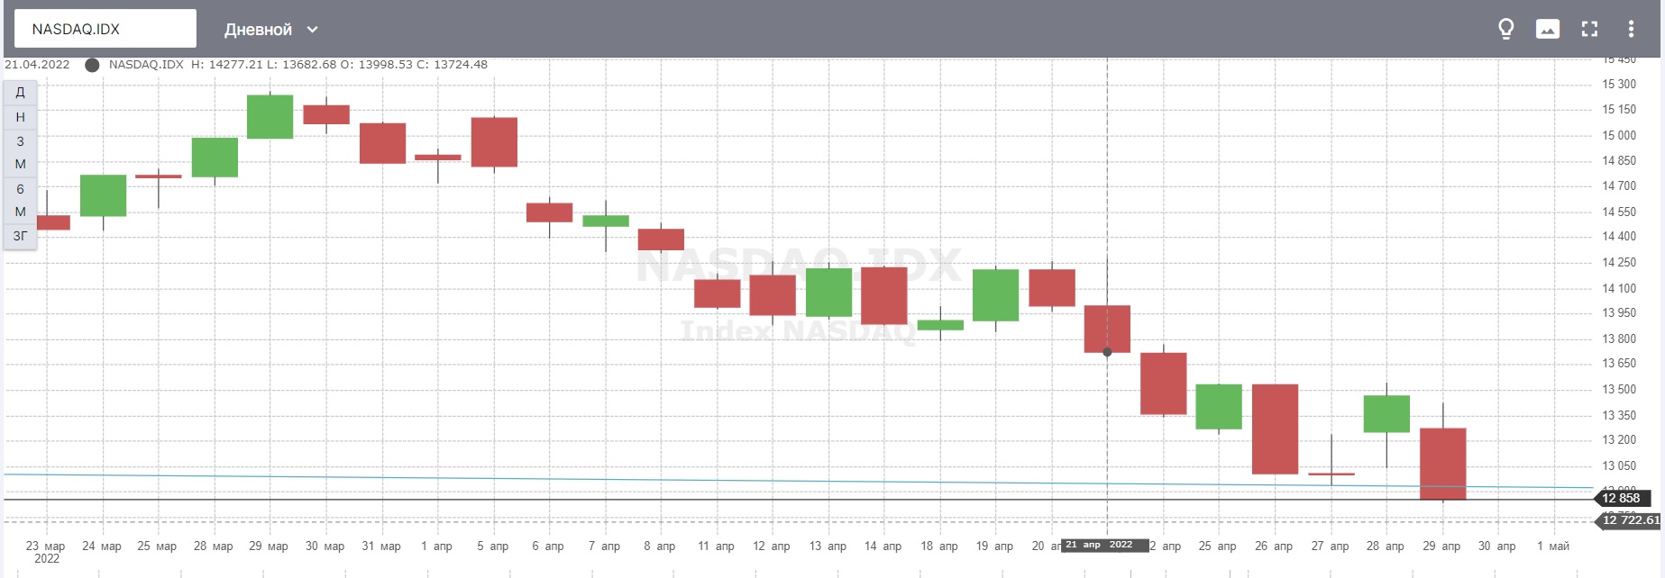Open the three-dot more options menu

(1631, 29)
